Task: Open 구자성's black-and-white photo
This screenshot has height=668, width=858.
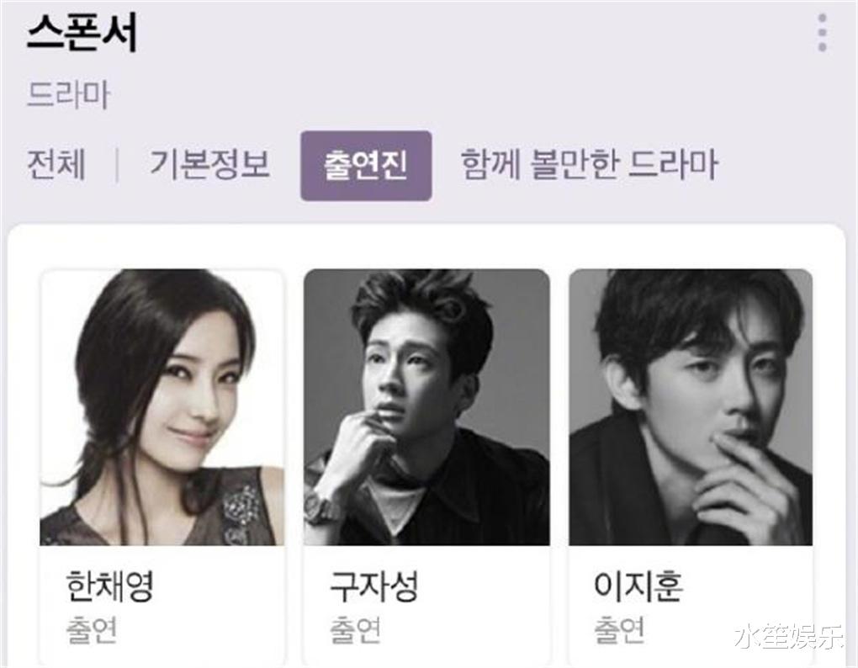Action: pos(426,407)
